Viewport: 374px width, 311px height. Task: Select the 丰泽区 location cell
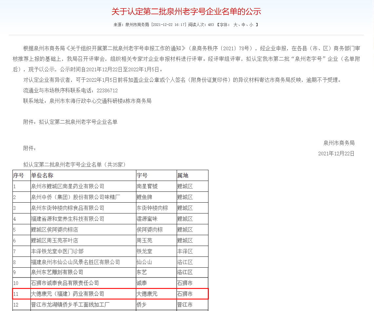[185, 252]
